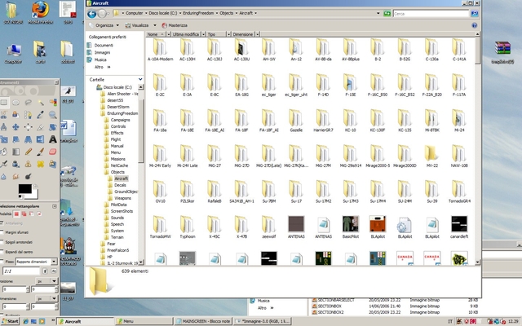This screenshot has width=522, height=326.
Task: Select the Select by Color tool
Action: point(53,103)
